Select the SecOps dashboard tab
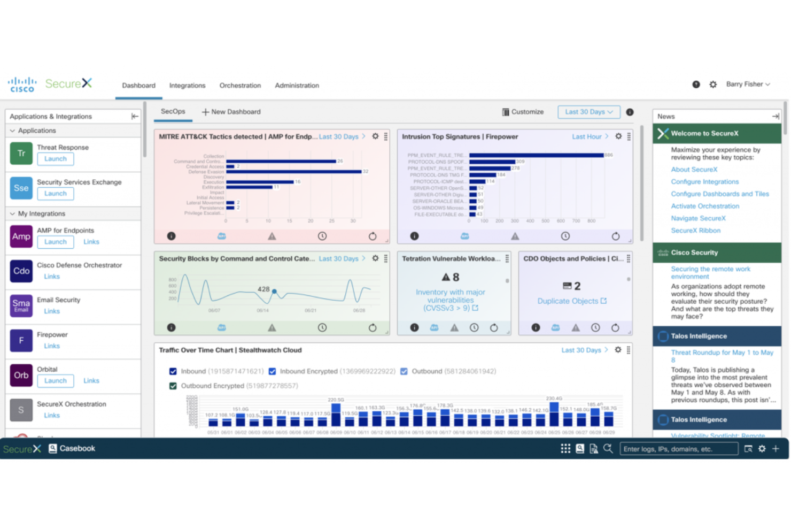 point(173,111)
